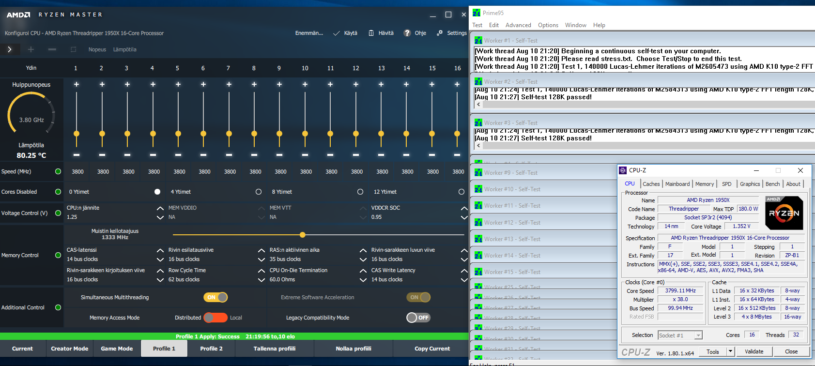Click the plus icon in Ryzen Master toolbar
This screenshot has width=815, height=366.
coord(31,49)
